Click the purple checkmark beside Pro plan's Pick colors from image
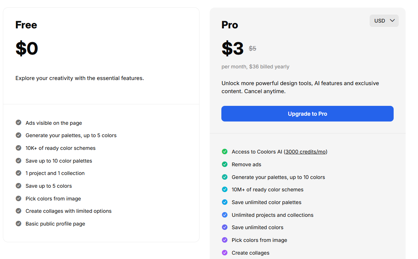 coord(225,240)
